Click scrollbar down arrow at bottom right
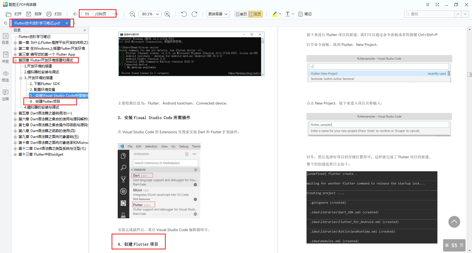Screen dimensions: 472x253 click(x=470, y=251)
